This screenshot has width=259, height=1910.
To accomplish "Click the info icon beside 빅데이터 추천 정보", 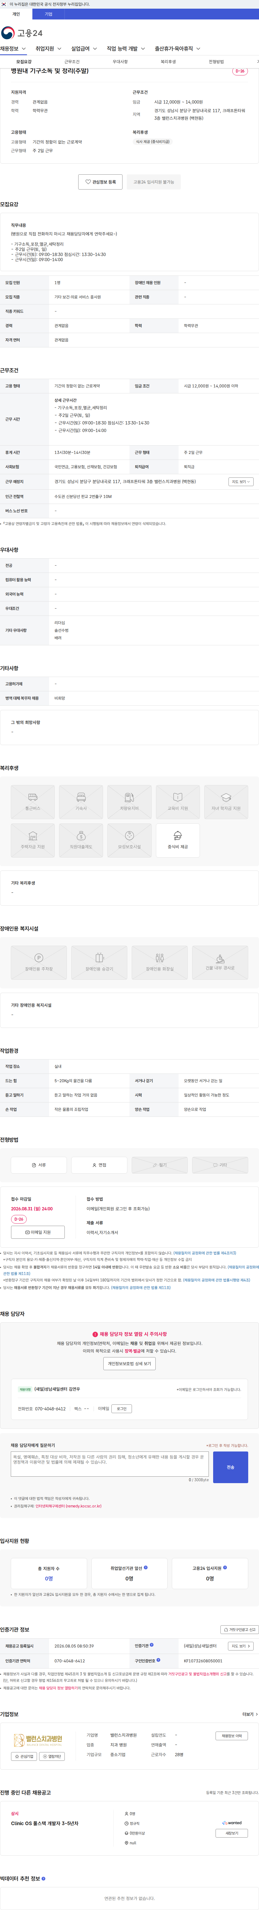I will 44,1879.
